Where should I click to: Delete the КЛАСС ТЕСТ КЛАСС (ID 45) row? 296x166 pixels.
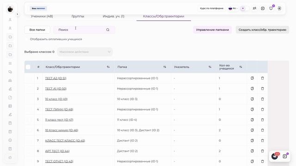pyautogui.click(x=262, y=141)
